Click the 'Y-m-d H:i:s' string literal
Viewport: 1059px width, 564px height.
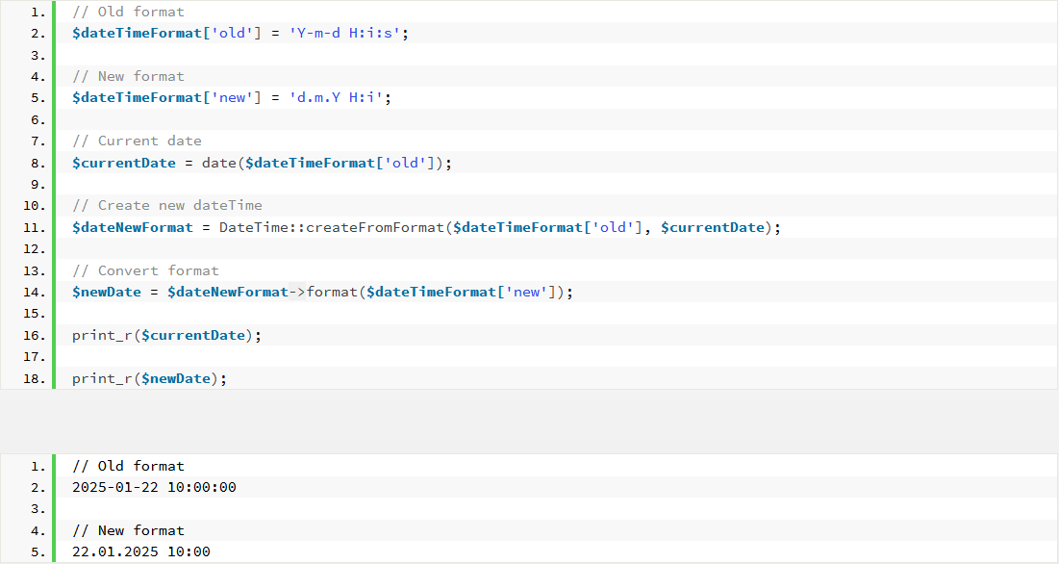(x=346, y=33)
